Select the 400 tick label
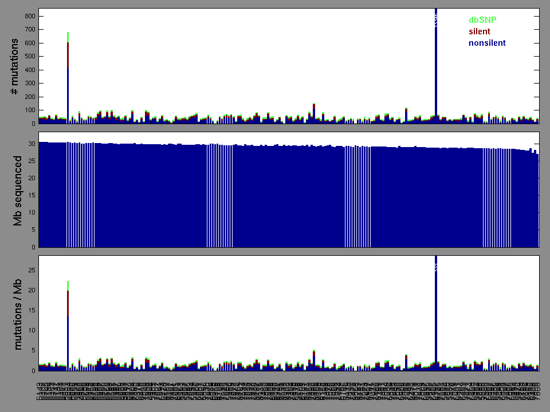550x412 pixels. click(29, 70)
